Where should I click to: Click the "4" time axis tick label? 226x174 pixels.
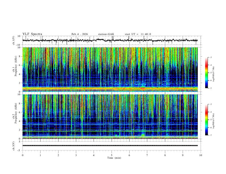(94, 155)
